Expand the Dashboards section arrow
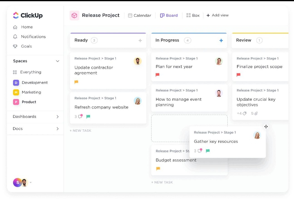294x201 pixels. pyautogui.click(x=58, y=117)
